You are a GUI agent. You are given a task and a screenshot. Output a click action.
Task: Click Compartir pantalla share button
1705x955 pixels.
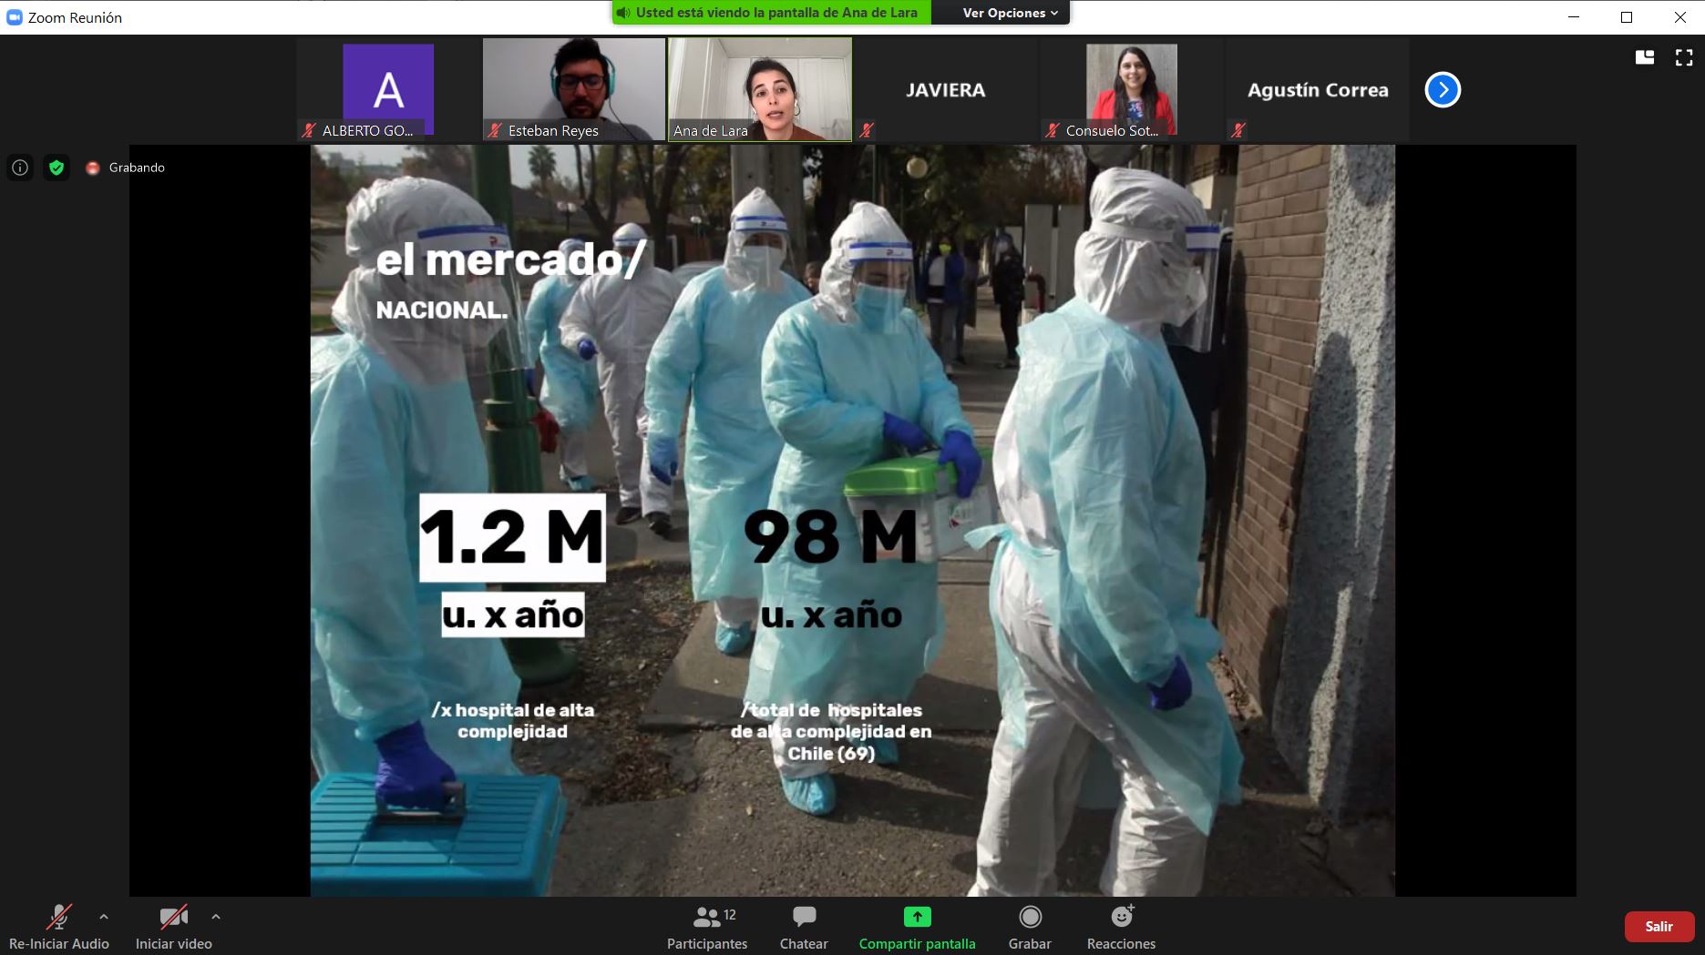coord(917,928)
